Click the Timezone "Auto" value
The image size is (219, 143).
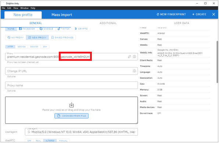click(160, 66)
